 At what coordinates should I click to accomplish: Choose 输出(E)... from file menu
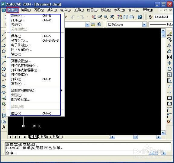pos(35,54)
